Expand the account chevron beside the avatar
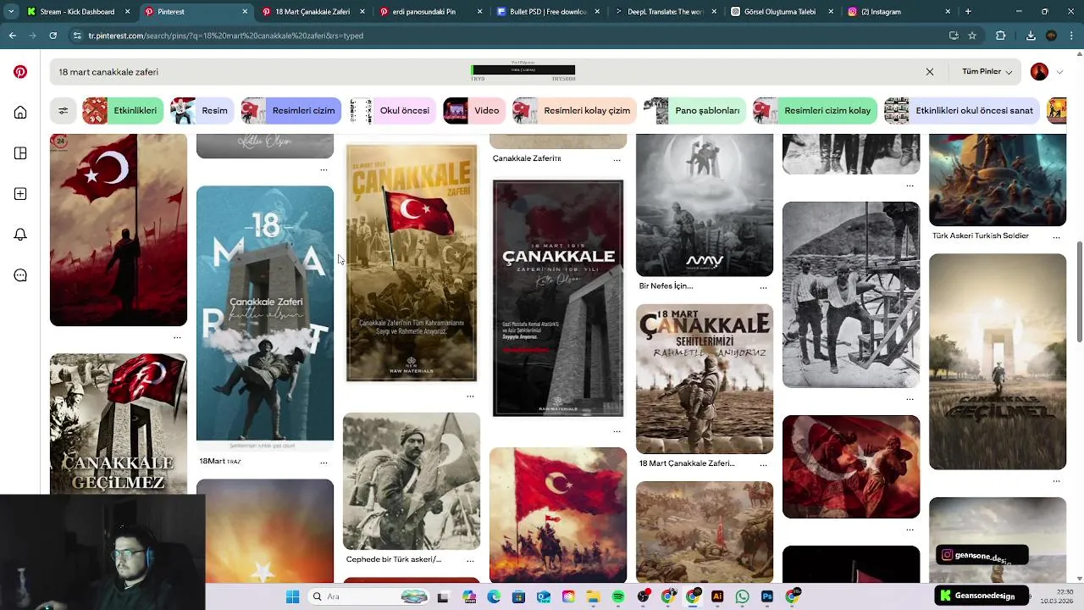Image resolution: width=1084 pixels, height=610 pixels. (1059, 72)
